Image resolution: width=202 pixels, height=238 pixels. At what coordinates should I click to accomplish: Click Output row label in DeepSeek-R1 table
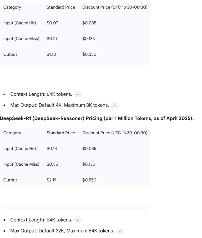pos(10,180)
